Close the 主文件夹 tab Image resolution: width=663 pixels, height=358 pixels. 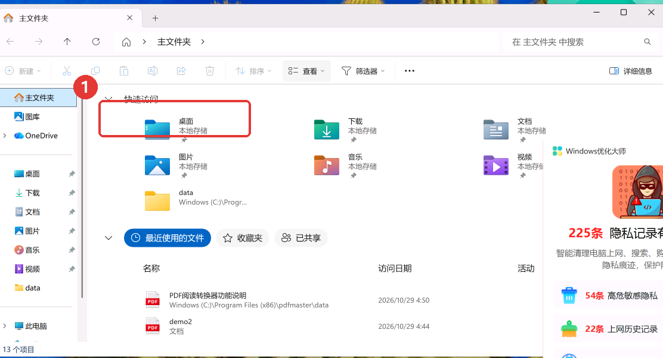pos(130,18)
